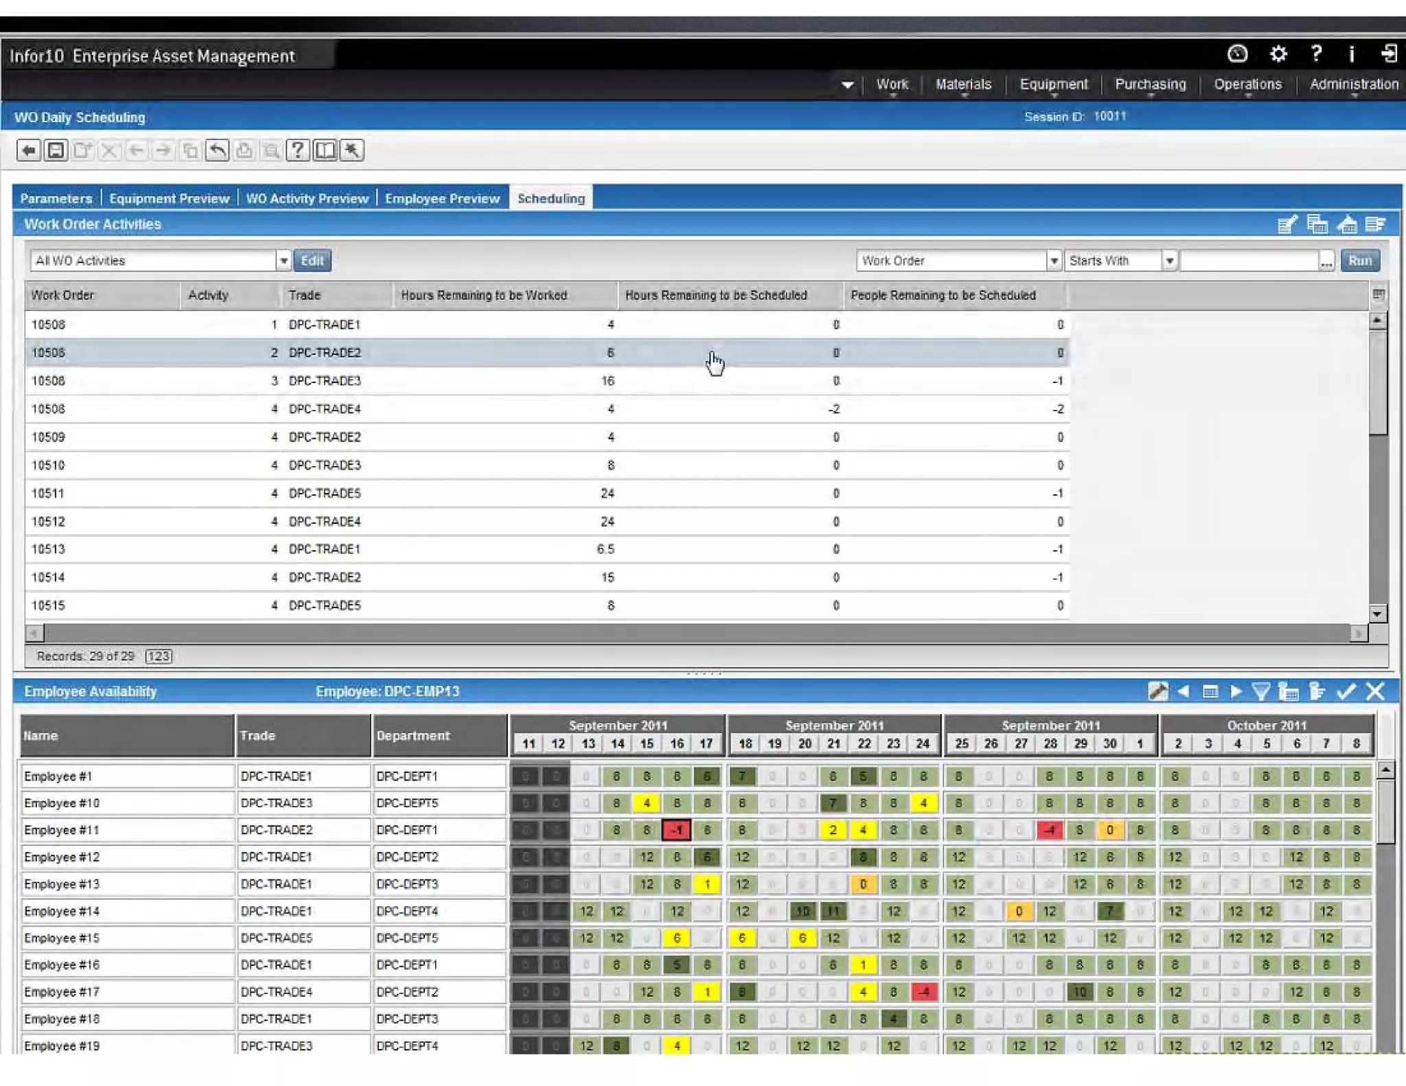The width and height of the screenshot is (1406, 1086).
Task: Click the Edit button beside All WO Activities
Action: click(312, 261)
